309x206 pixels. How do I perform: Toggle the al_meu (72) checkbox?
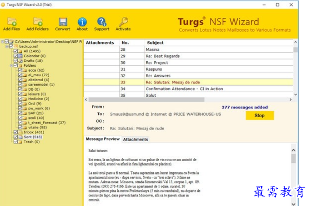point(20,75)
